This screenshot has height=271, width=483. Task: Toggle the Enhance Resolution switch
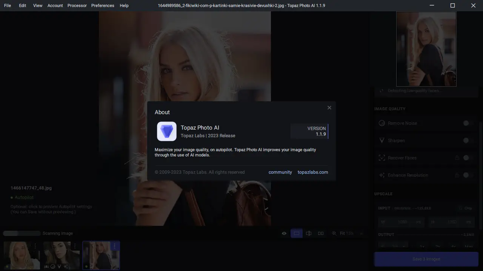click(468, 175)
